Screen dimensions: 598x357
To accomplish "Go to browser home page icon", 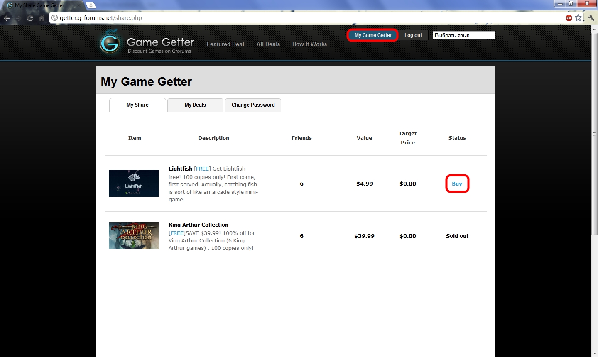I will (x=42, y=18).
